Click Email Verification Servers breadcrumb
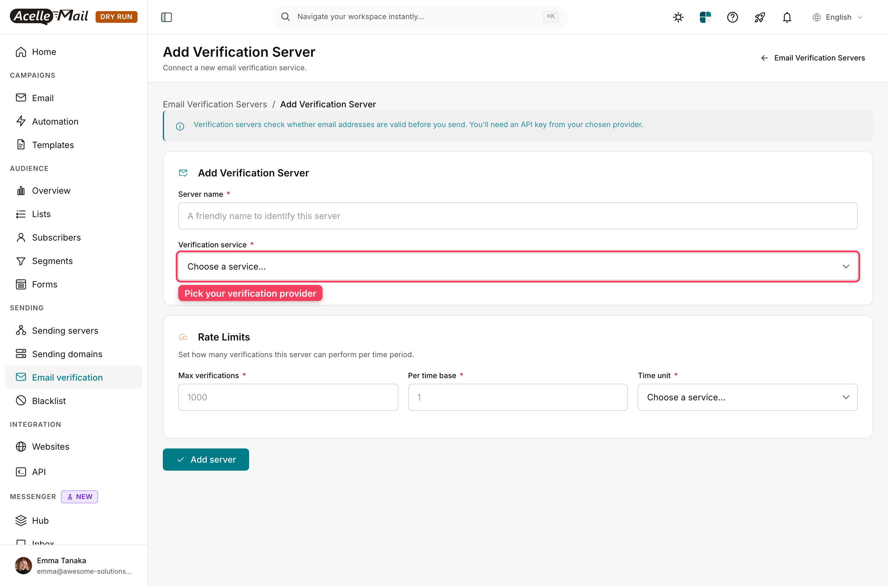This screenshot has height=586, width=888. pos(215,104)
